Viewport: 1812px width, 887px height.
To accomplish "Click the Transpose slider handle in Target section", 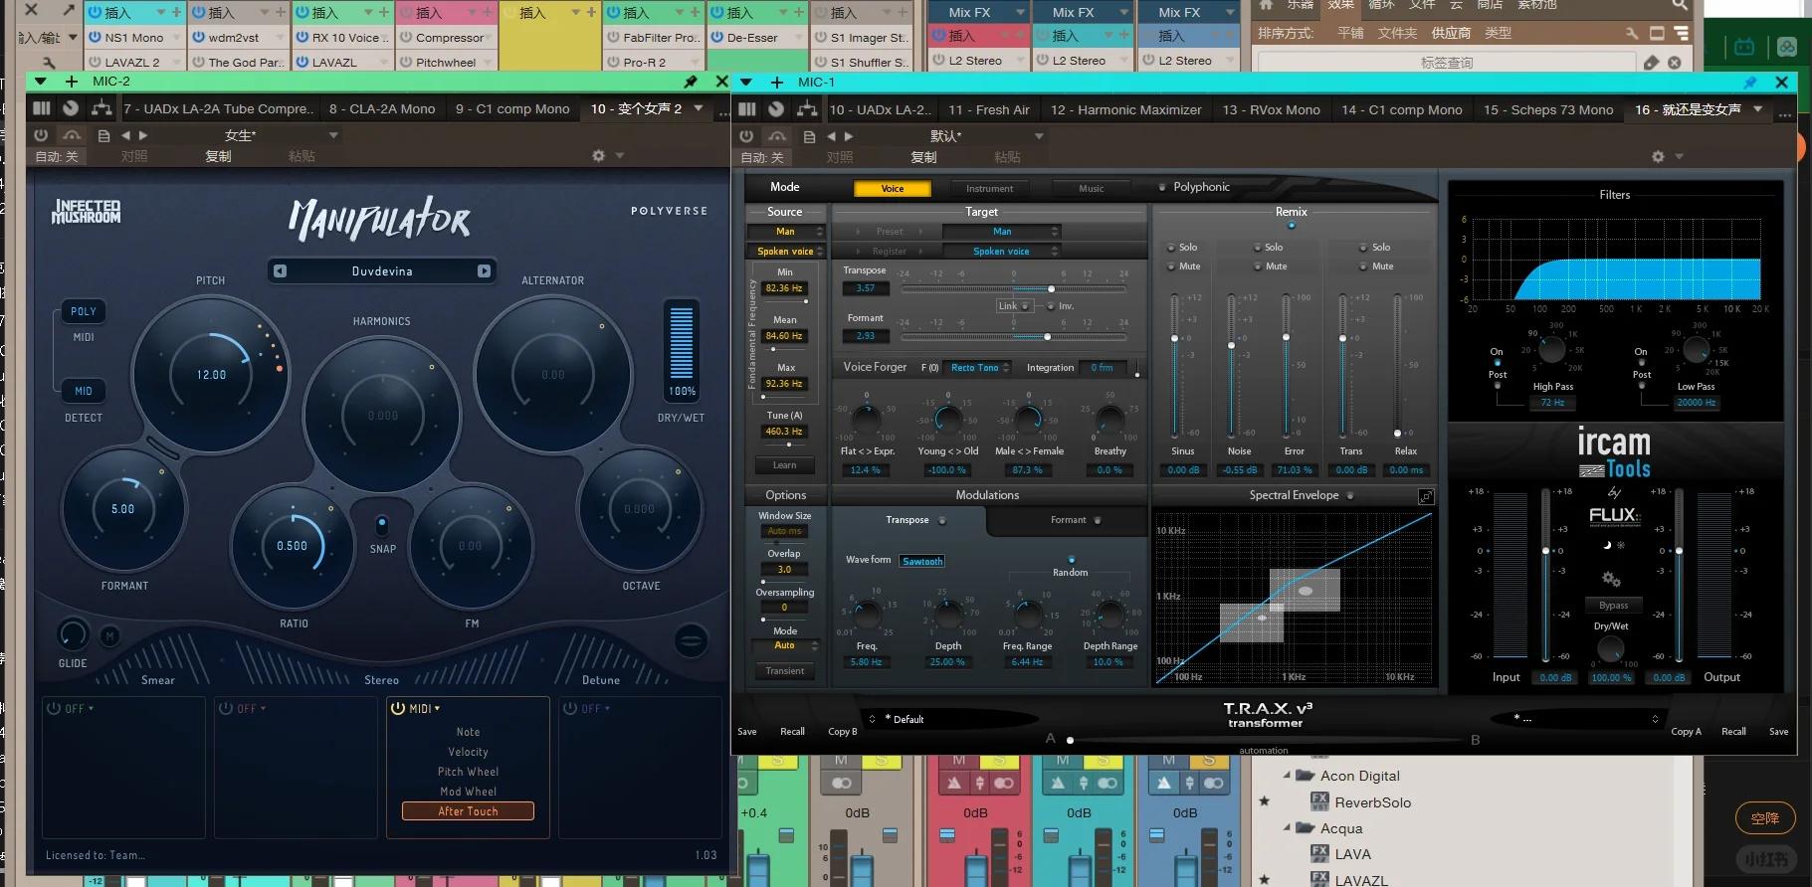I will [x=1051, y=288].
